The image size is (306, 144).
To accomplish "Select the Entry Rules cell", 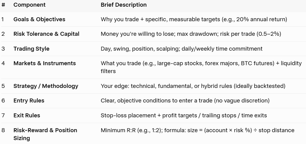I will click(x=29, y=101).
